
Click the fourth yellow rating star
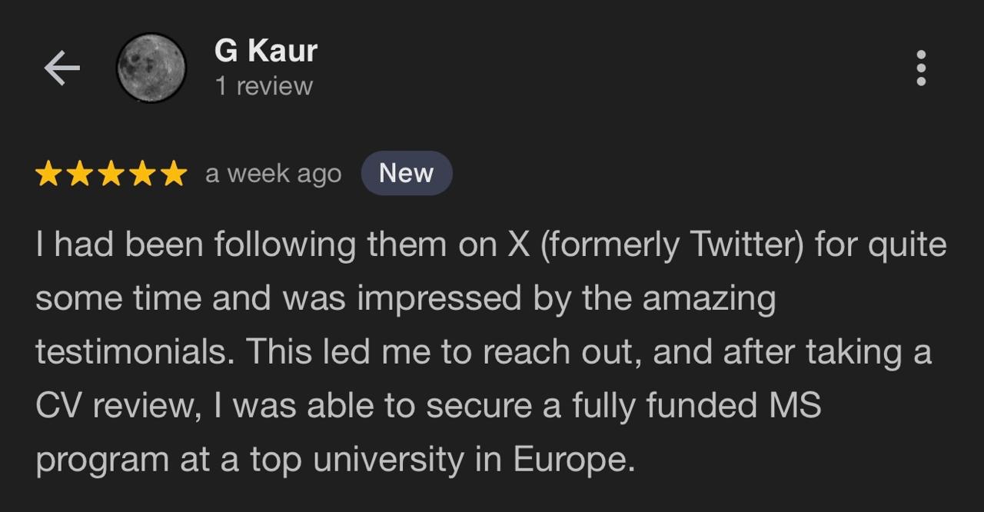142,174
